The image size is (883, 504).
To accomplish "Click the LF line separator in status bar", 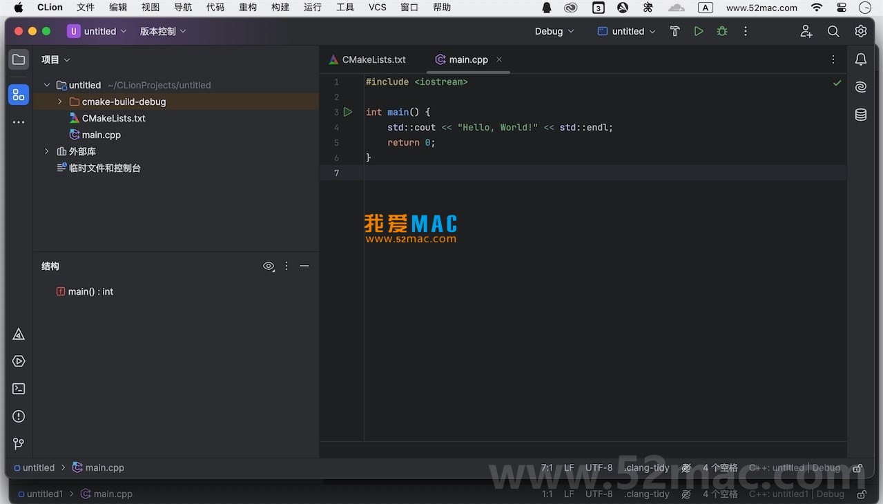I will (569, 468).
